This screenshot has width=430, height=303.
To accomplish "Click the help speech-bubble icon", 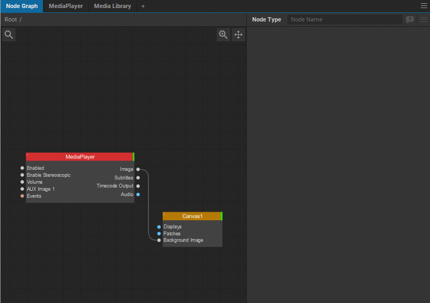I will tap(410, 19).
